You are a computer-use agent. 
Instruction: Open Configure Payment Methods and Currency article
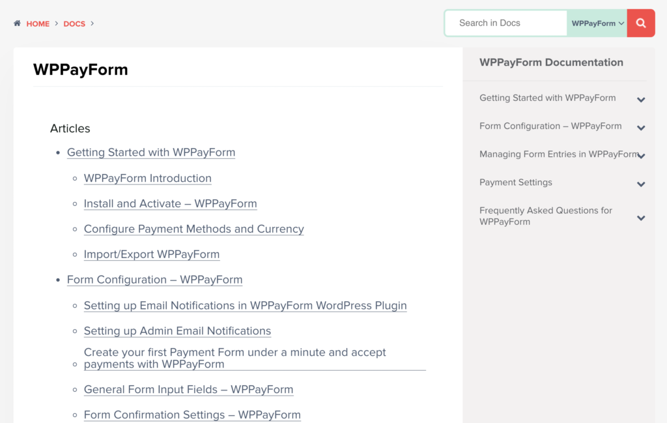(194, 229)
